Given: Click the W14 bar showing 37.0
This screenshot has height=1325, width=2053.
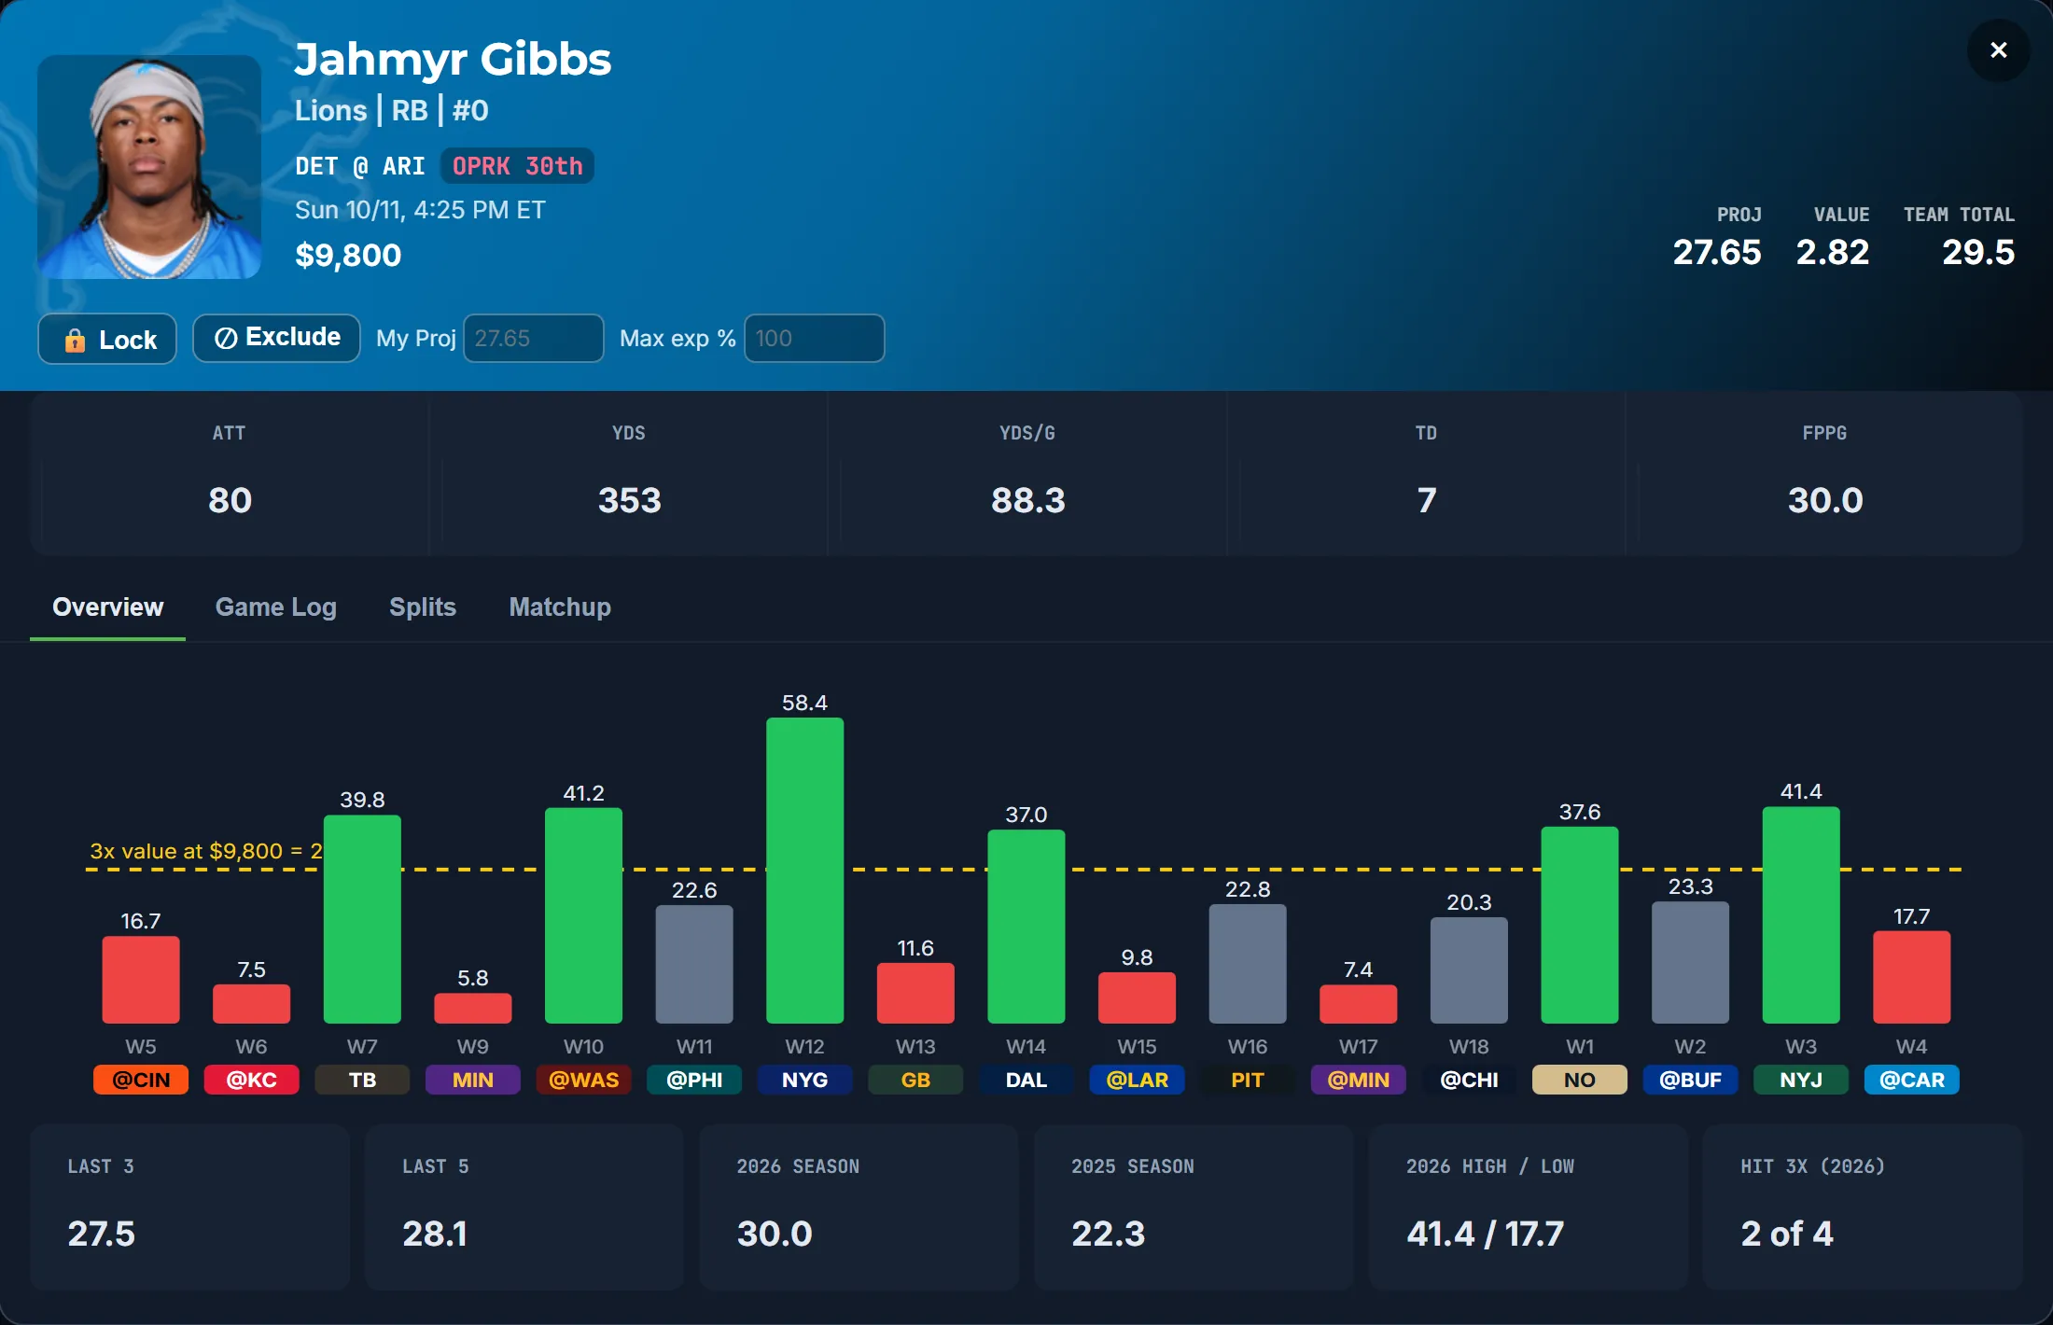Looking at the screenshot, I should [1026, 927].
